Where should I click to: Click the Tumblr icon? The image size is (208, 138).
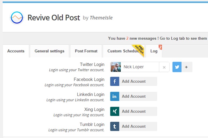pyautogui.click(x=115, y=126)
